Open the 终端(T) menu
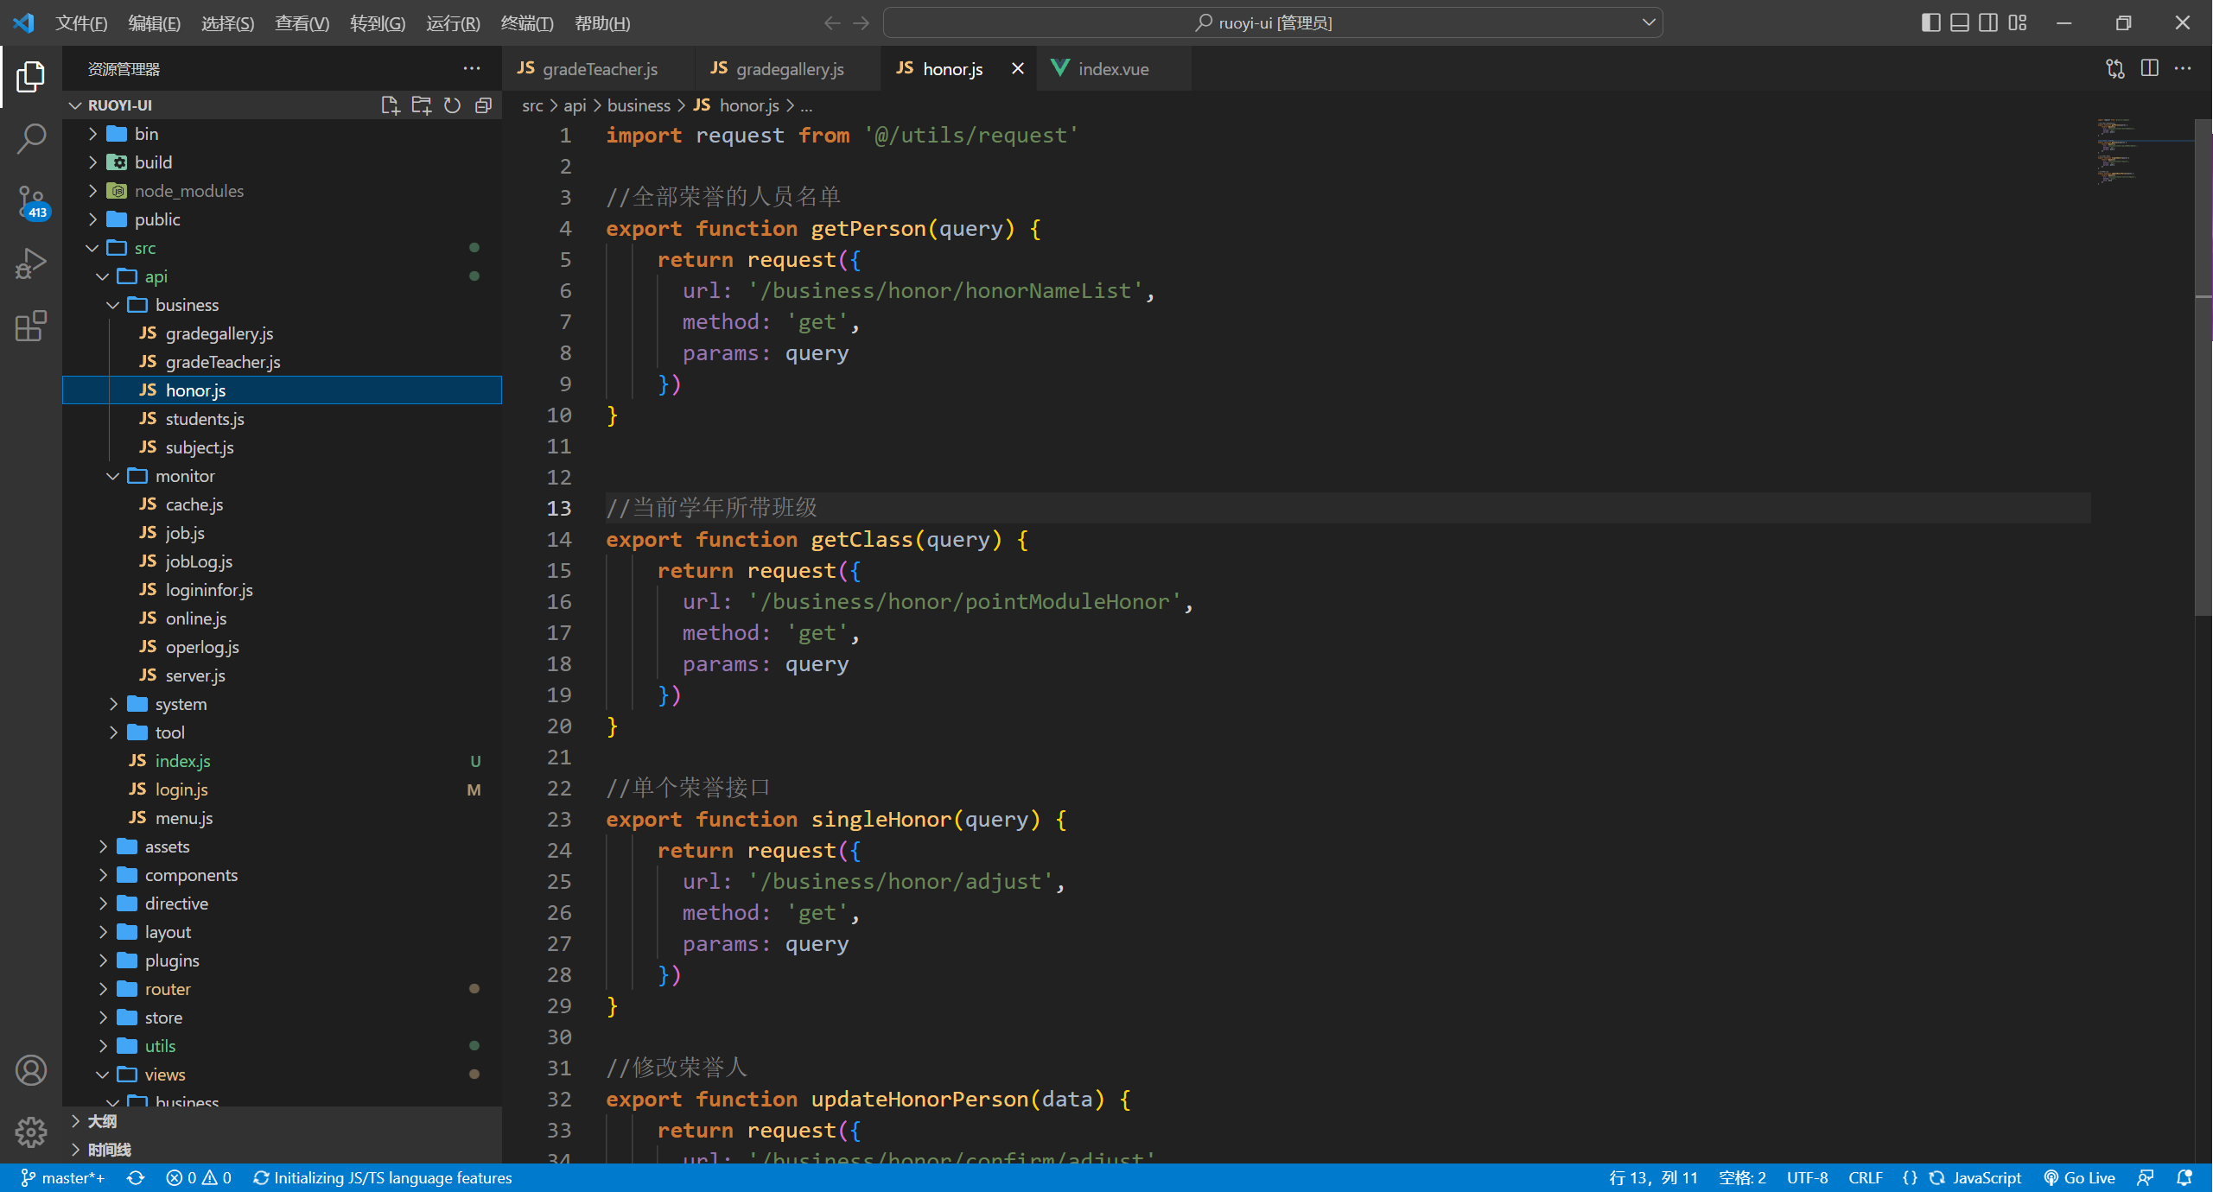 pyautogui.click(x=526, y=23)
